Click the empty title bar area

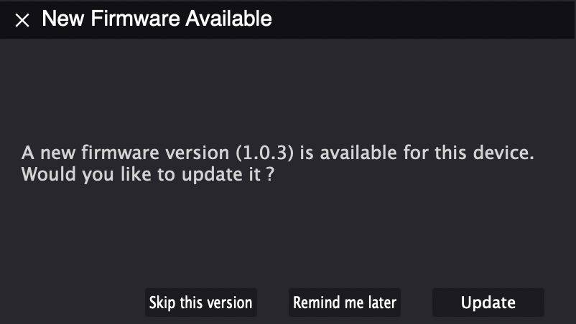pos(424,19)
